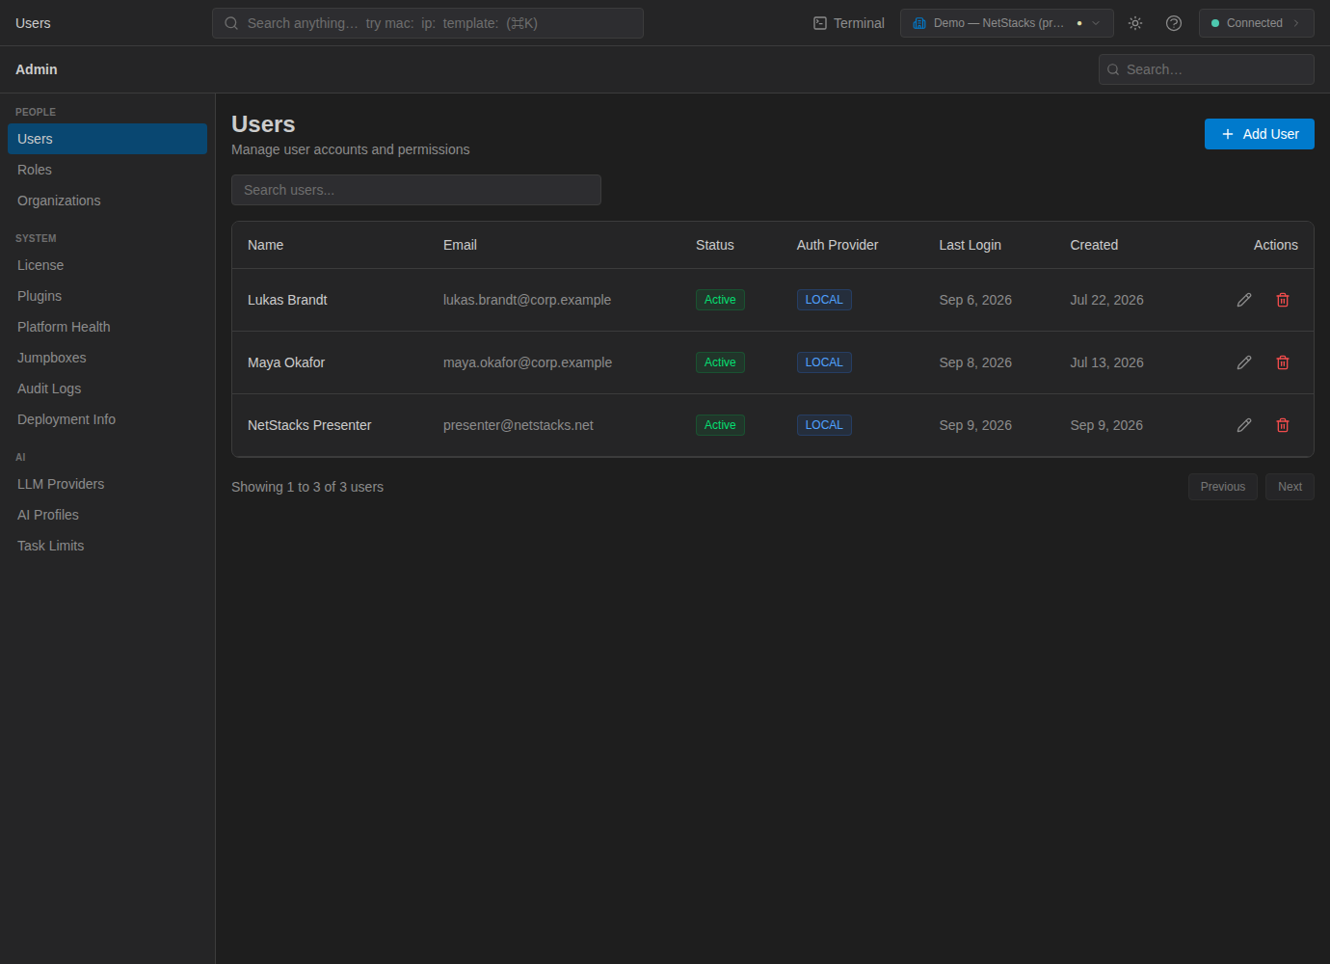
Task: Open the Demo — NetStacks environment dropdown
Action: 1007,23
